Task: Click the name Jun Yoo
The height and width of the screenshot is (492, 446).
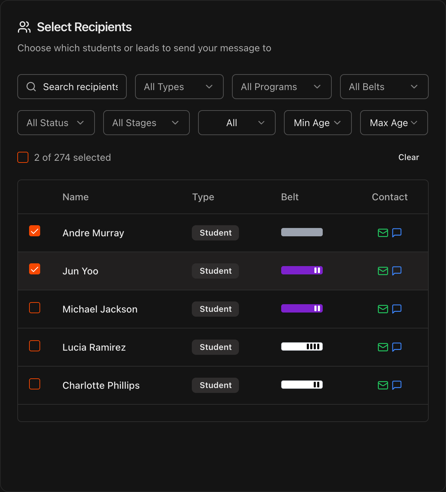Action: (80, 271)
